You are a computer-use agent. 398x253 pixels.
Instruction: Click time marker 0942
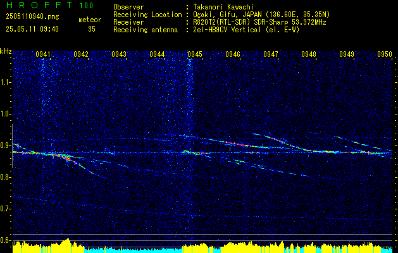point(81,54)
